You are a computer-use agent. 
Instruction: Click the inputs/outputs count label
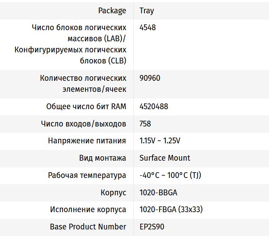[83, 124]
